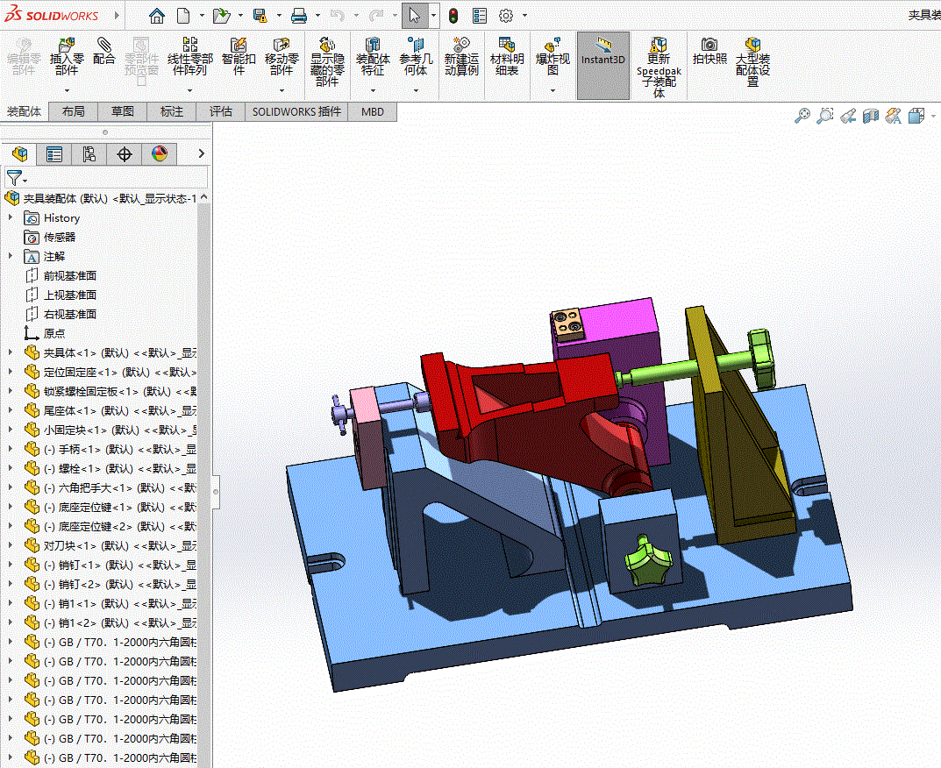Open the ConfigurationManager panel tab
Image resolution: width=941 pixels, height=768 pixels.
[x=89, y=154]
